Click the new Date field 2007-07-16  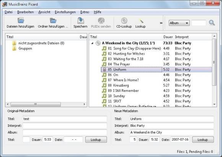click(x=180, y=139)
